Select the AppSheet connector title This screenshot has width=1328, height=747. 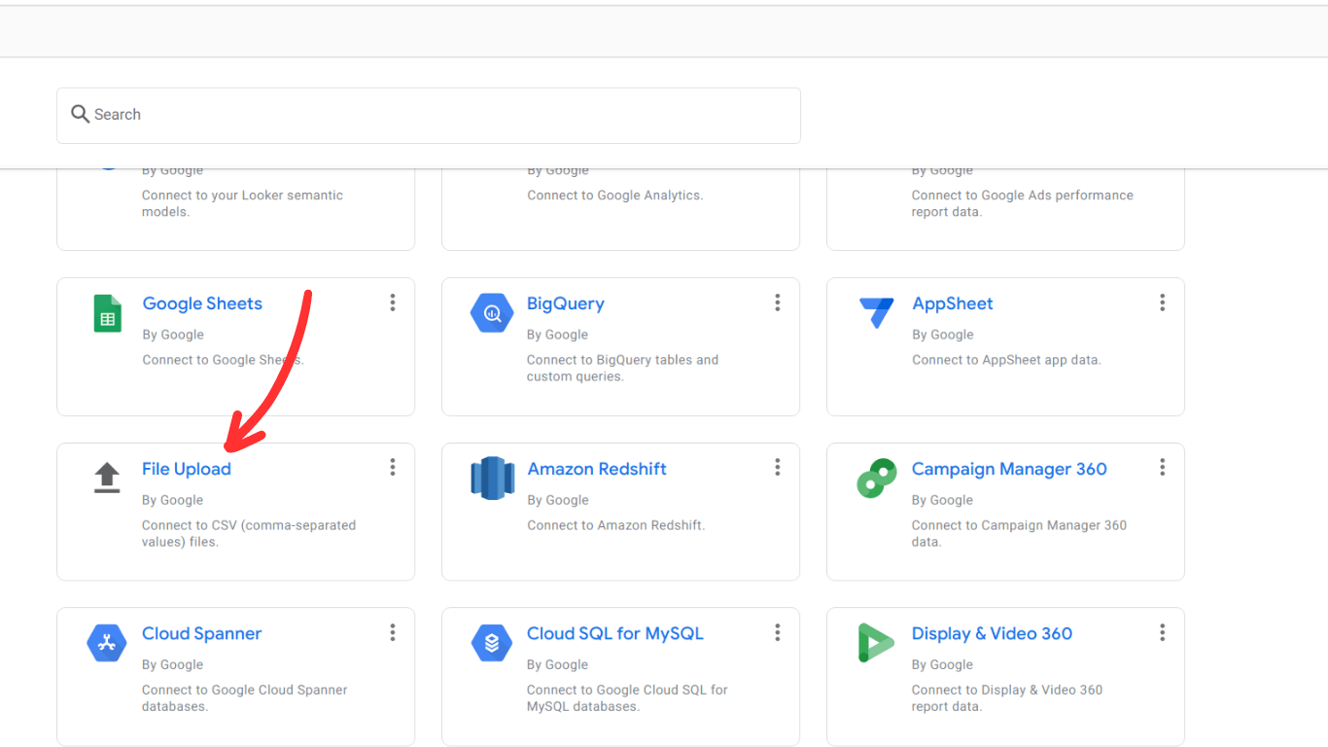click(953, 303)
